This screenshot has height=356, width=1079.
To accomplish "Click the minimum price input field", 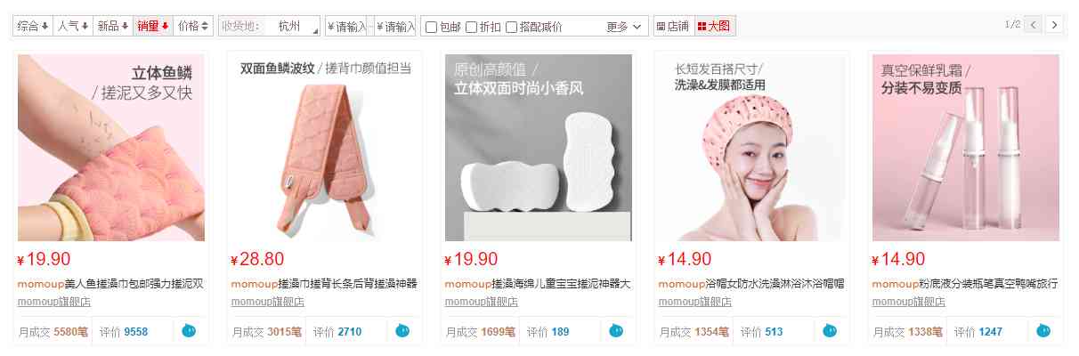I will (347, 26).
